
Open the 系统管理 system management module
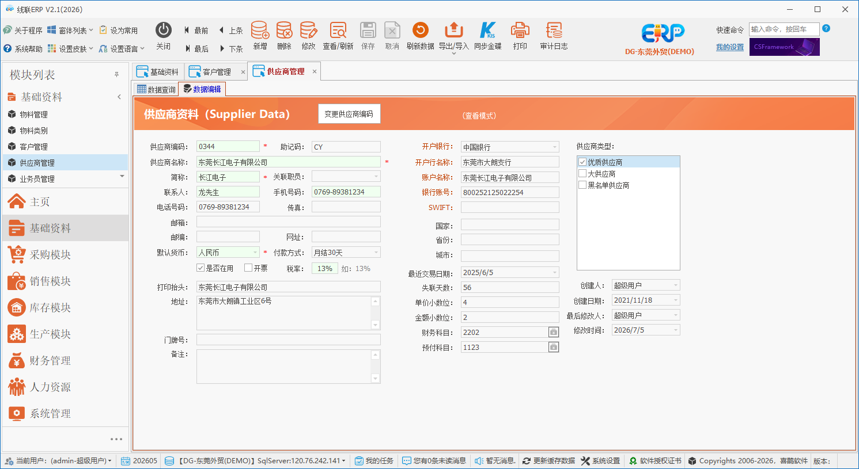[65, 413]
